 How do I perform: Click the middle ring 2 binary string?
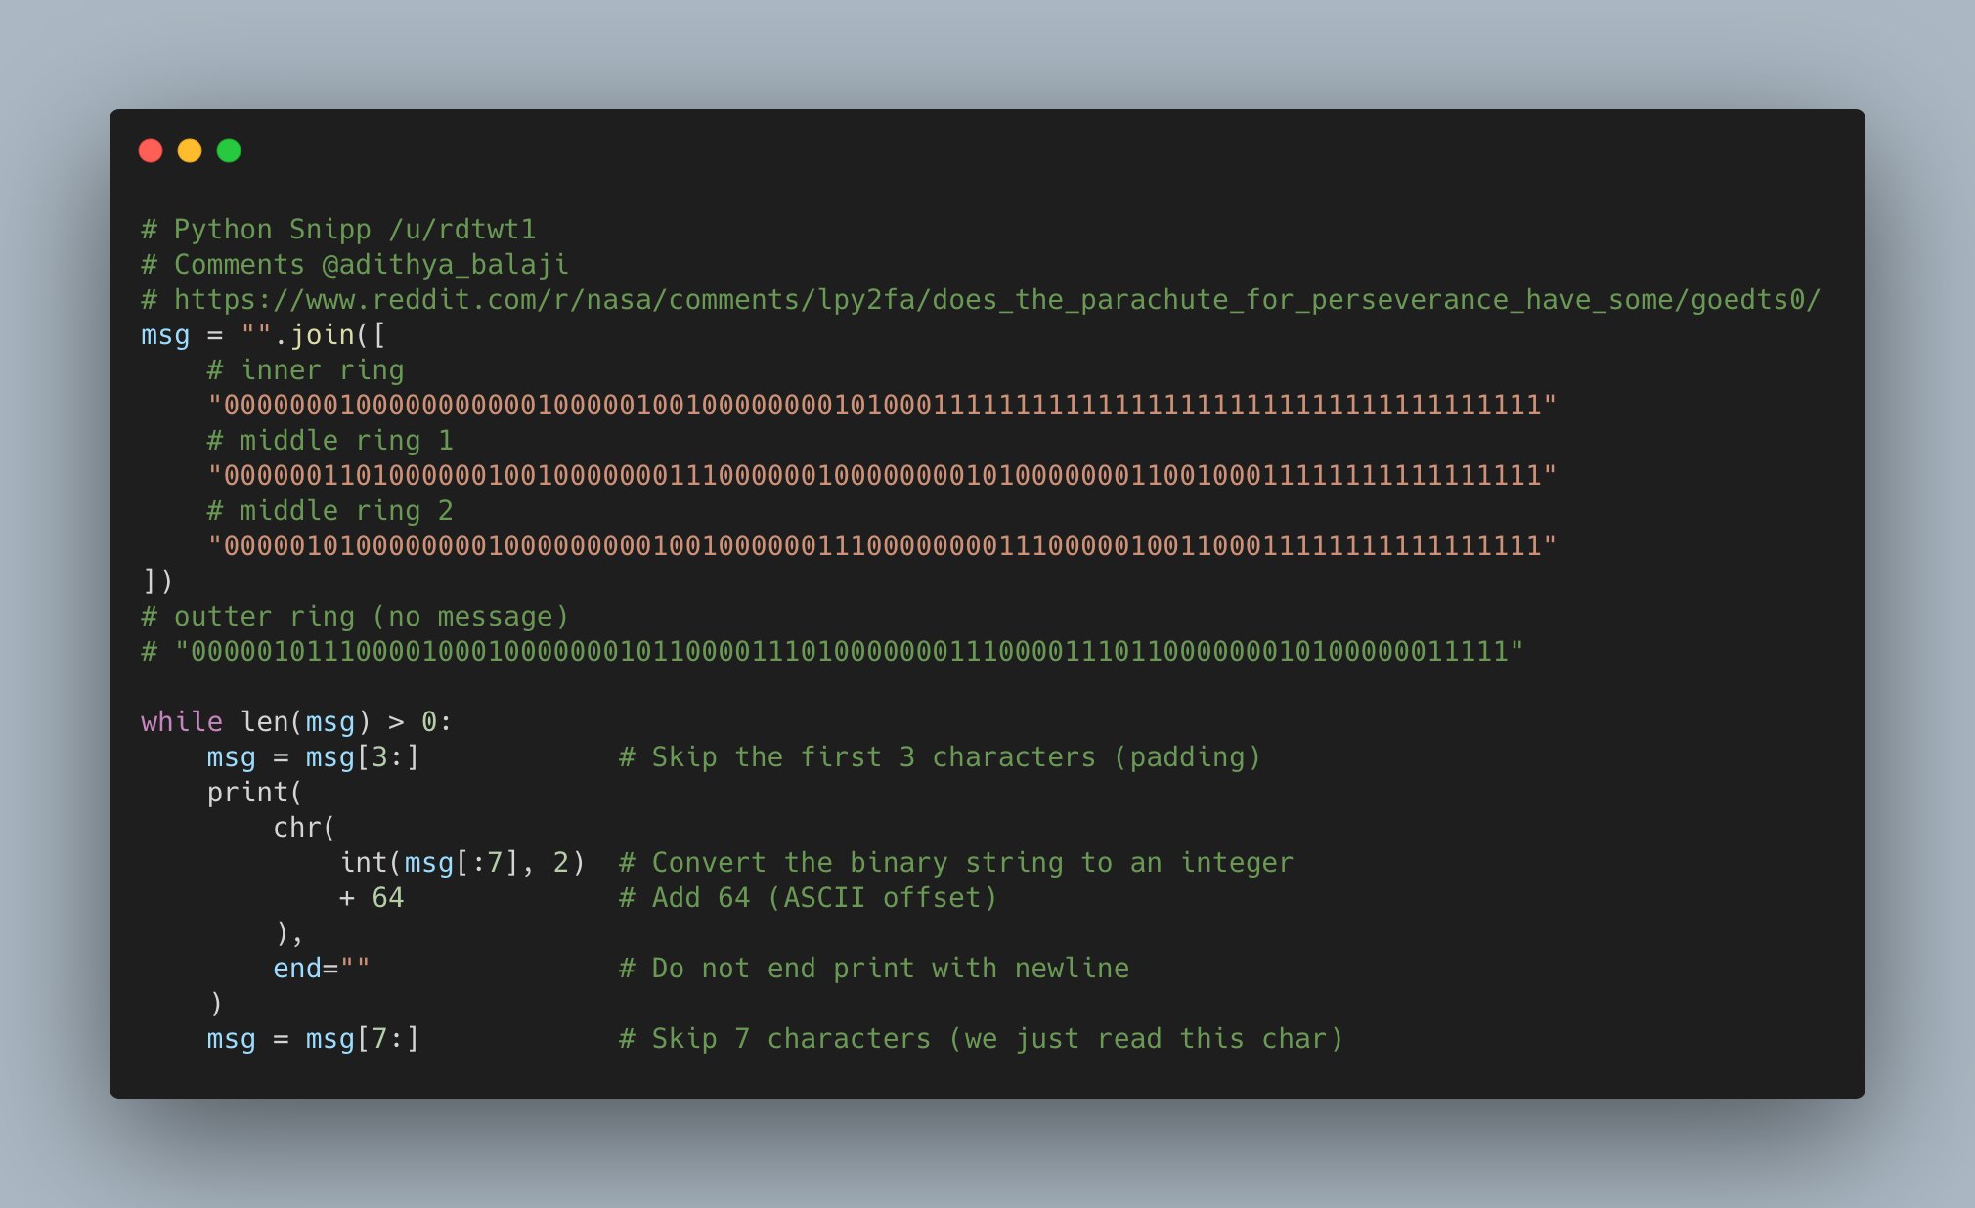pos(882,546)
